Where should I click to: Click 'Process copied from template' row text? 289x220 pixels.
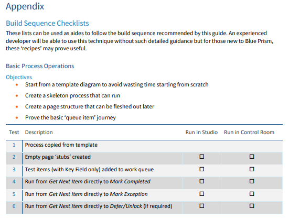pos(61,145)
